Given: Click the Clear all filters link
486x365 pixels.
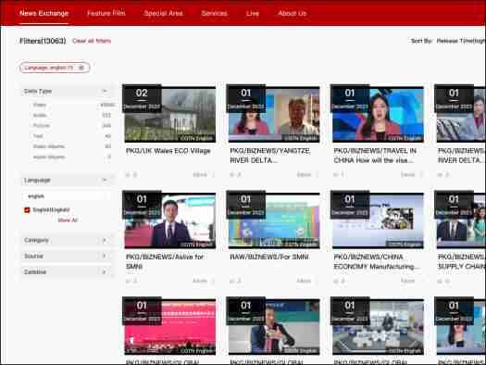Looking at the screenshot, I should (92, 41).
